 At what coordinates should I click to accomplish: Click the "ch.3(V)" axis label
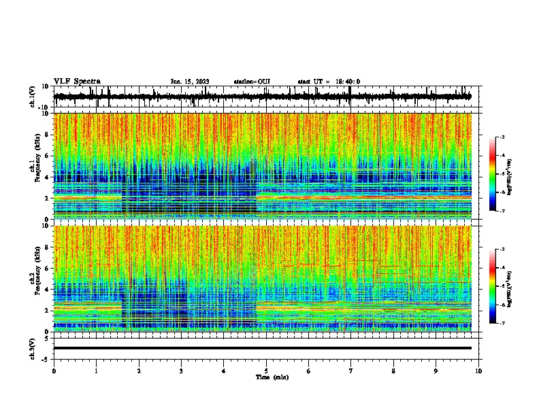pyautogui.click(x=32, y=349)
